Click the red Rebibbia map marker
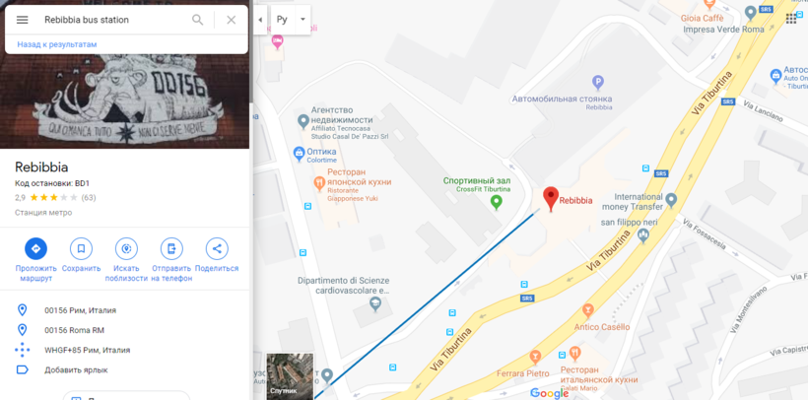 pos(551,199)
